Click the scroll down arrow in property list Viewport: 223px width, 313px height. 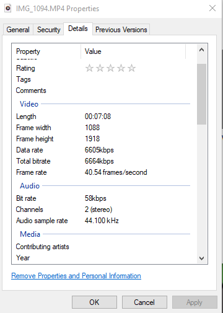click(201, 258)
